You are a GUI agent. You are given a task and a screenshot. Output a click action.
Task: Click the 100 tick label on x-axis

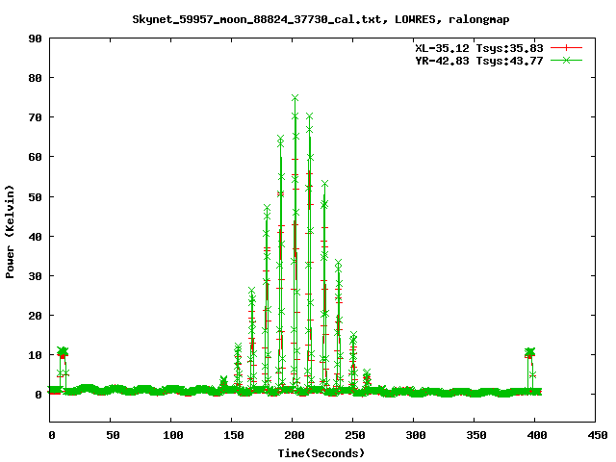(173, 435)
